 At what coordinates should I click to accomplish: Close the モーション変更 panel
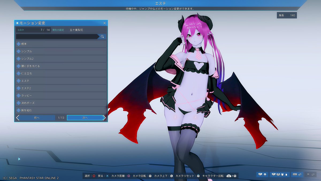click(x=105, y=23)
